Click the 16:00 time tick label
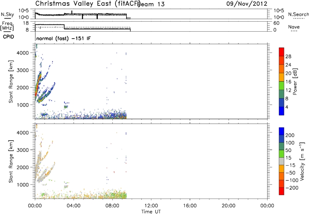The width and height of the screenshot is (309, 214). pyautogui.click(x=190, y=206)
